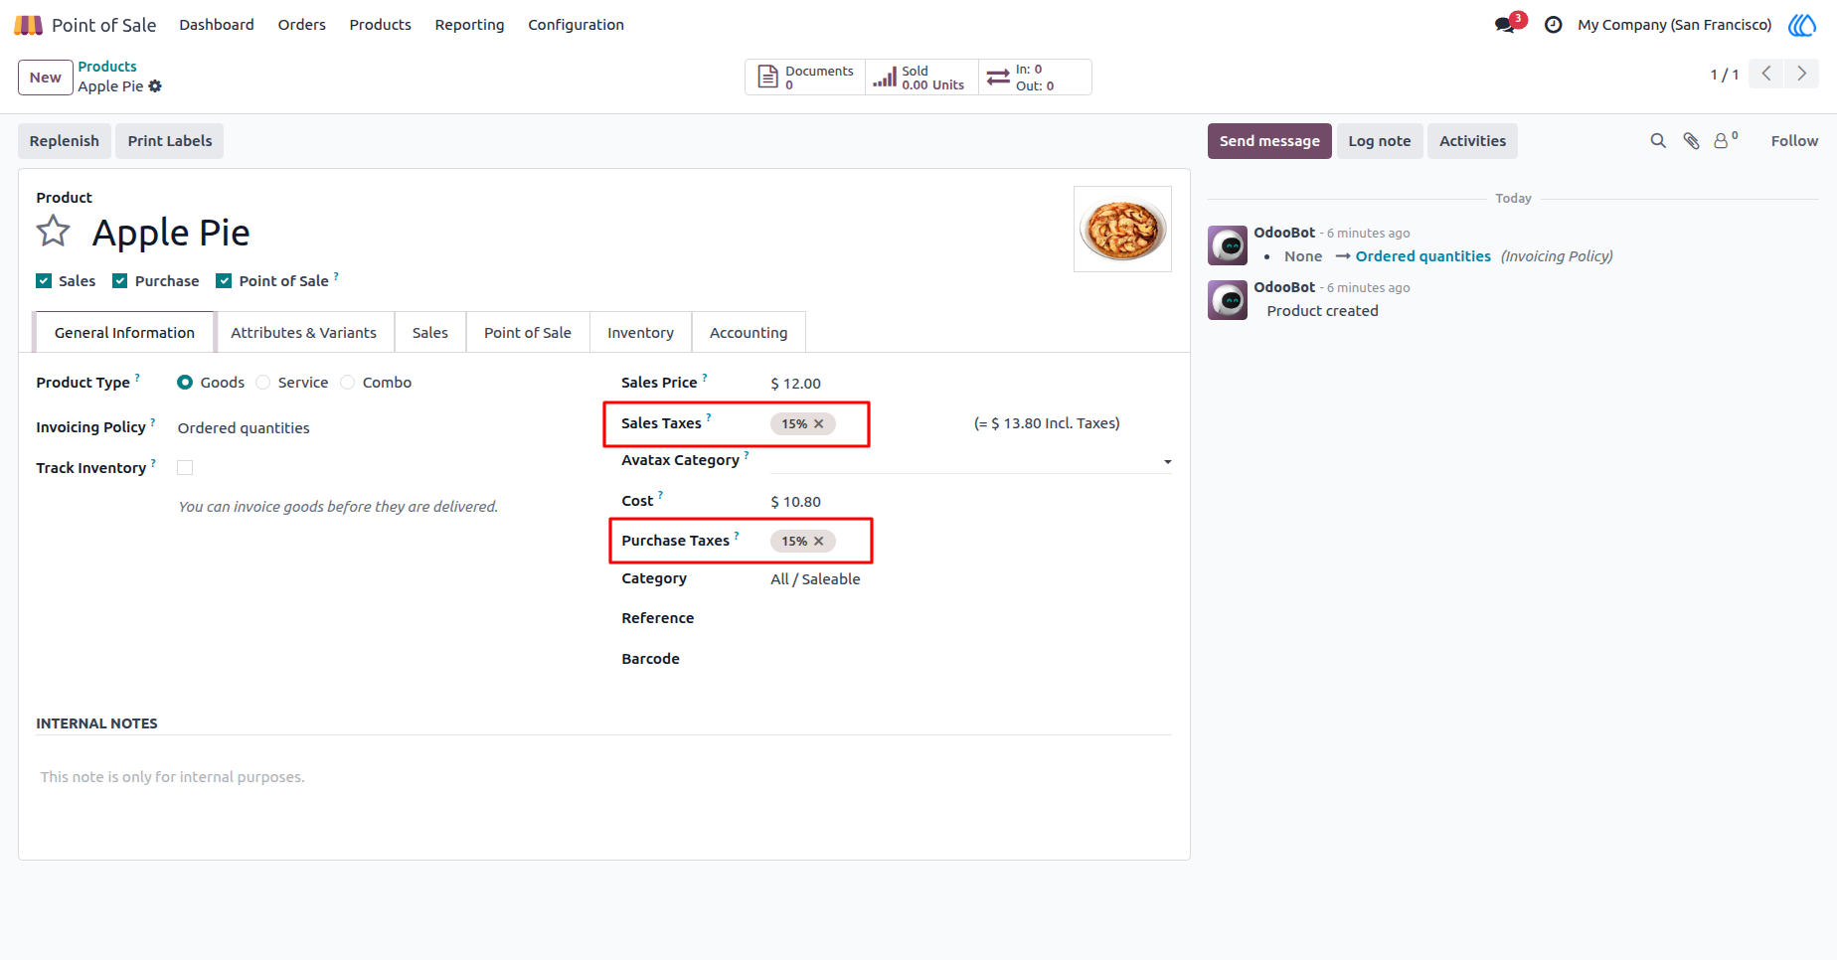Select Service product type

tap(263, 383)
